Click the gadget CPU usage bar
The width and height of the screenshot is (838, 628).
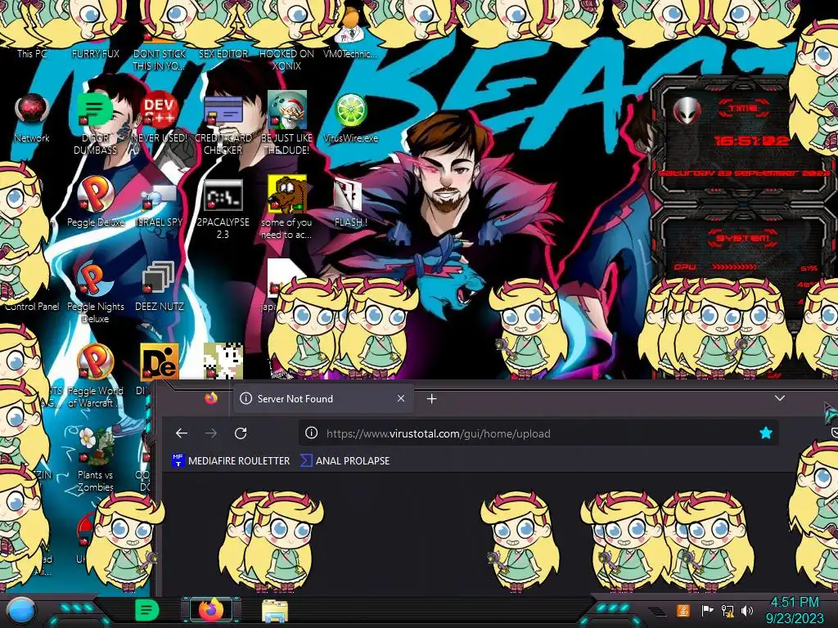[x=734, y=267]
